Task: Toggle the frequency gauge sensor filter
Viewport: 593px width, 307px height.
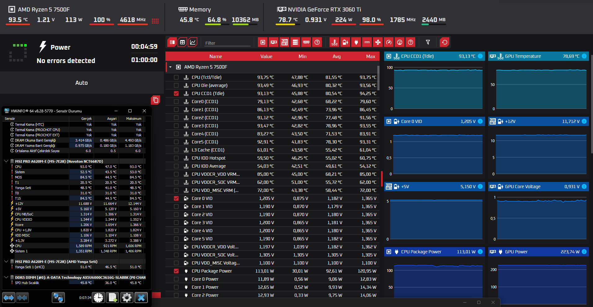Action: 389,42
